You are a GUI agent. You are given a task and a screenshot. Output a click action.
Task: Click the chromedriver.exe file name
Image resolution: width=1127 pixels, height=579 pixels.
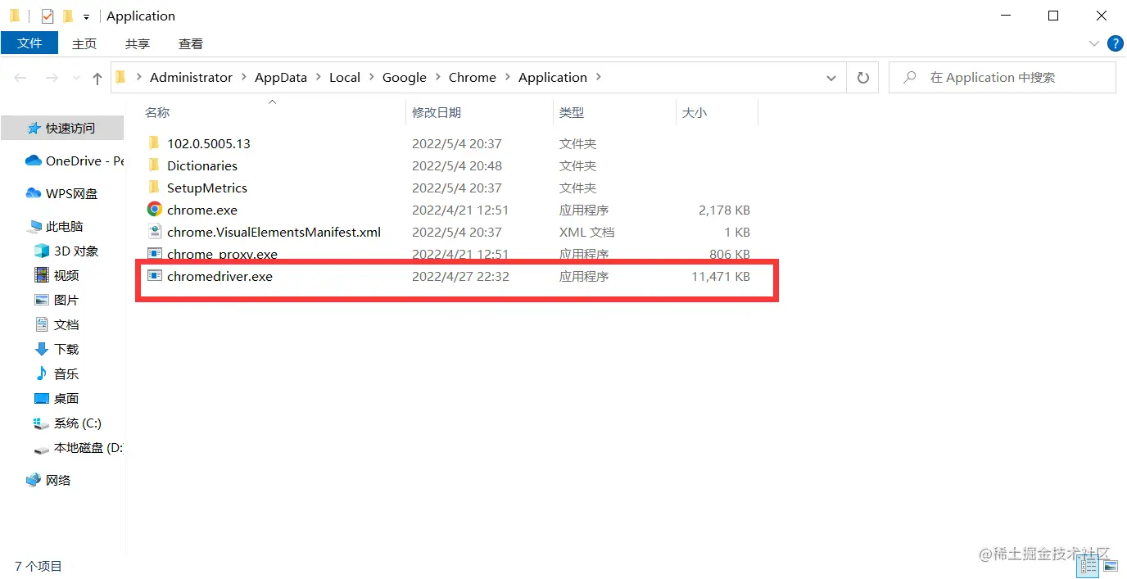pyautogui.click(x=220, y=276)
